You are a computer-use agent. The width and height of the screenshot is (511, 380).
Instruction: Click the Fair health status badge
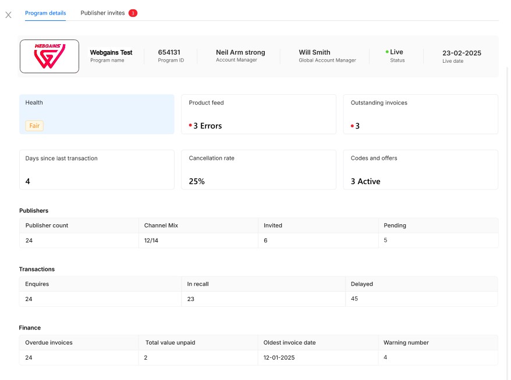coord(34,126)
